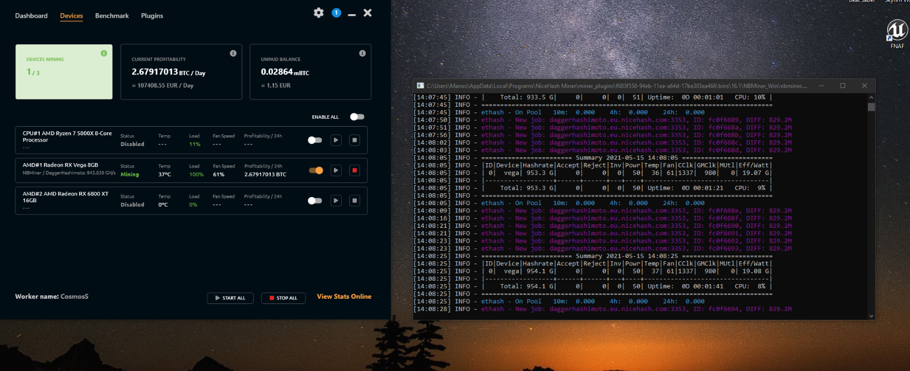Stop mining on Radeon RX Vega 8GB
The height and width of the screenshot is (371, 910).
point(354,170)
